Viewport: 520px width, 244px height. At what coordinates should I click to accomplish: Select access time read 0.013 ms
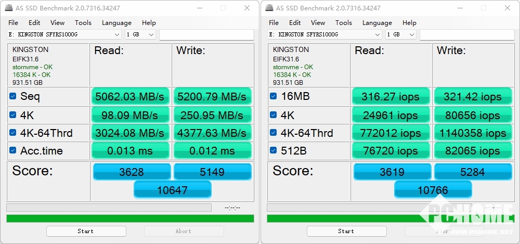tap(130, 151)
